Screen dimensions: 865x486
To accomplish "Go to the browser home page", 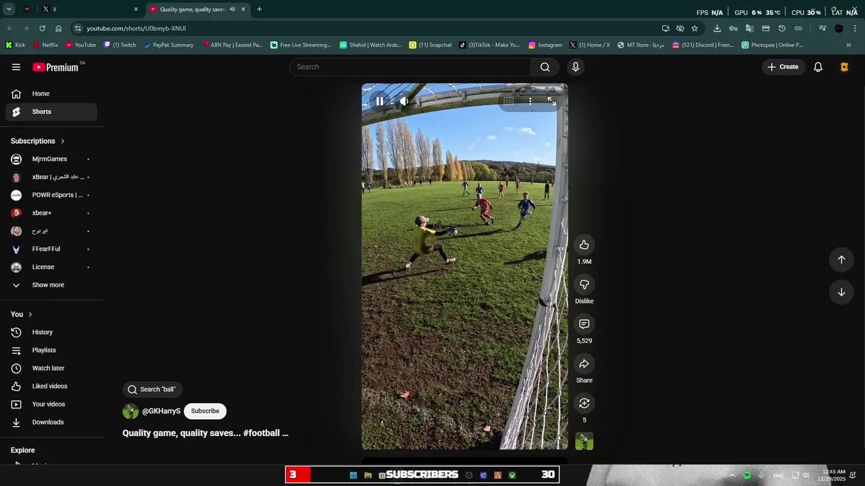I will click(x=58, y=28).
